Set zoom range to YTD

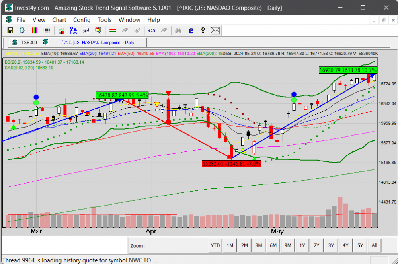pyautogui.click(x=215, y=246)
